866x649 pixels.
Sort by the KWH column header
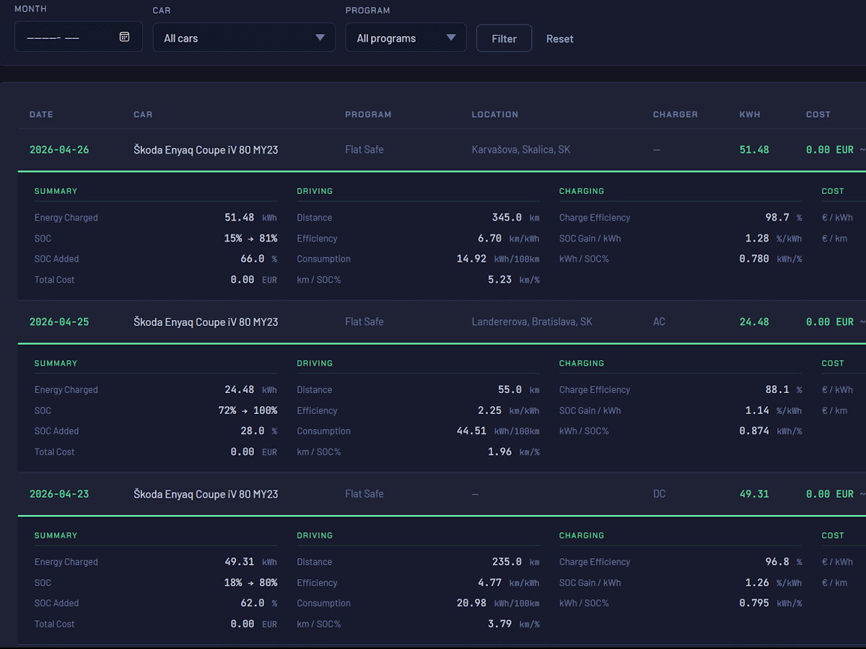[750, 115]
